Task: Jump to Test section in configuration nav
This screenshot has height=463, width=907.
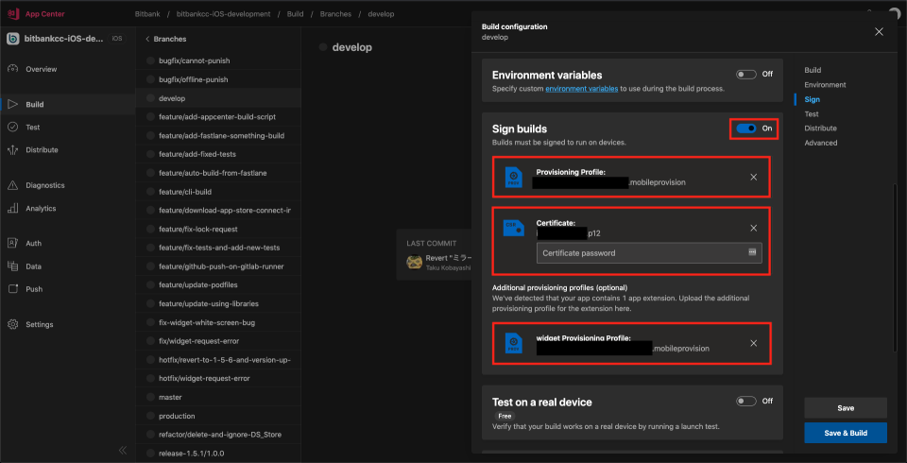Action: tap(811, 114)
